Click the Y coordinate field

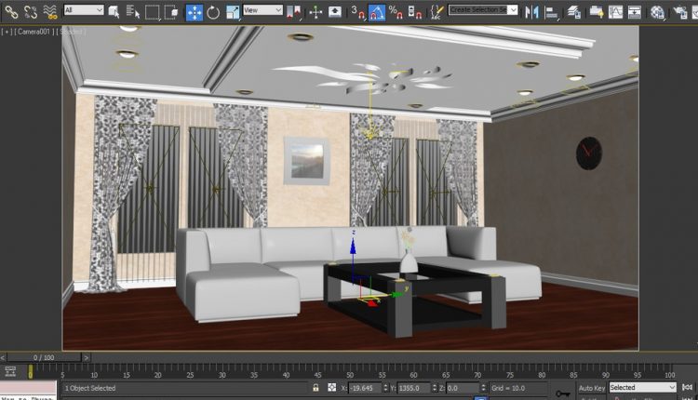(x=414, y=388)
